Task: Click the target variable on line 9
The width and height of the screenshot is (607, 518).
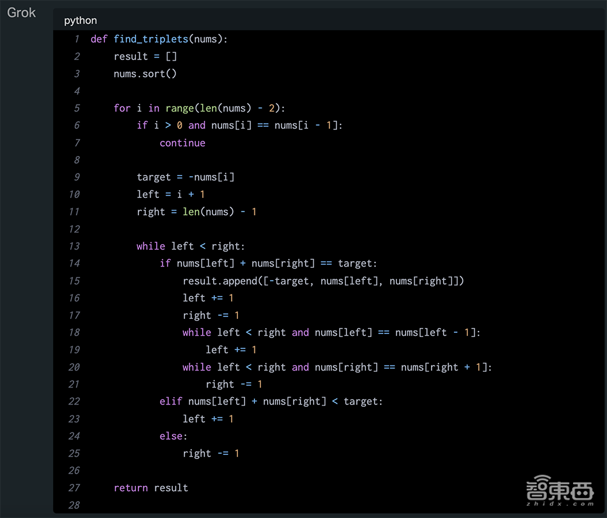Action: (154, 177)
